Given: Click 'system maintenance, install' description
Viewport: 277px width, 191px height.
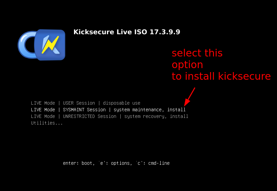Looking at the screenshot, I should click(149, 110).
